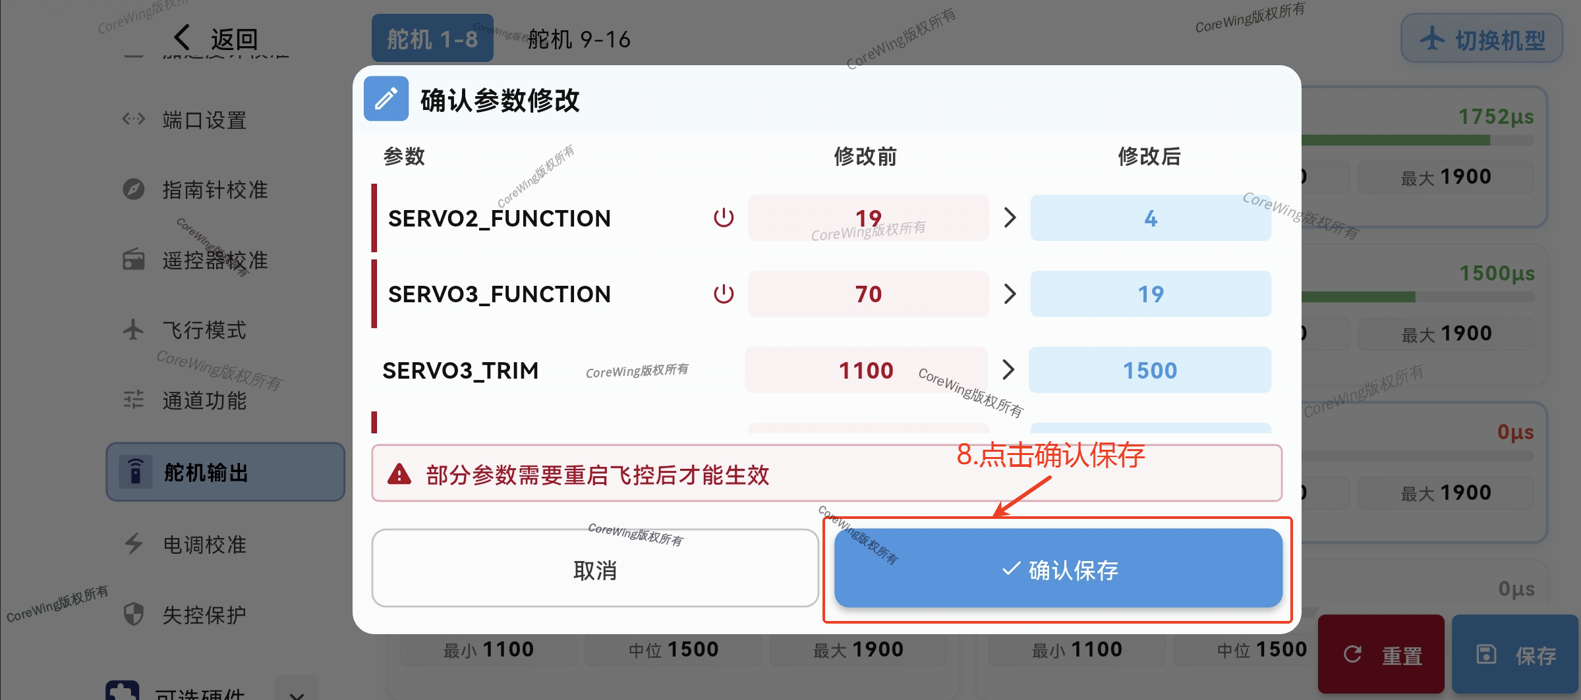Image resolution: width=1581 pixels, height=700 pixels.
Task: Click the lightning icon for 电调校准
Action: coord(134,544)
